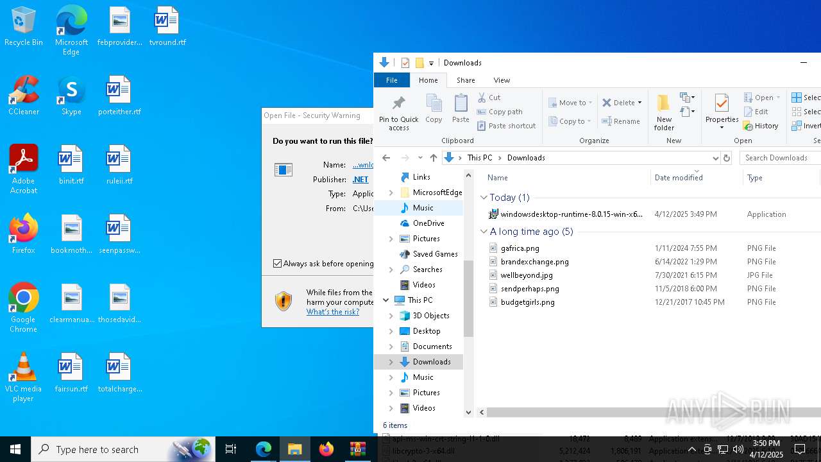821x462 pixels.
Task: Collapse the This PC tree node
Action: (386, 300)
